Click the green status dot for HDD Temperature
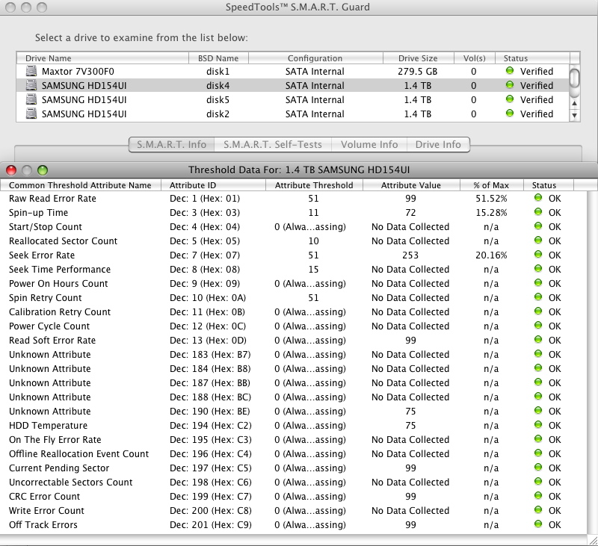Screen dimensions: 598x546 point(538,424)
